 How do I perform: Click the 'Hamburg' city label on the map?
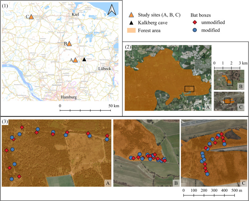pos(69,97)
